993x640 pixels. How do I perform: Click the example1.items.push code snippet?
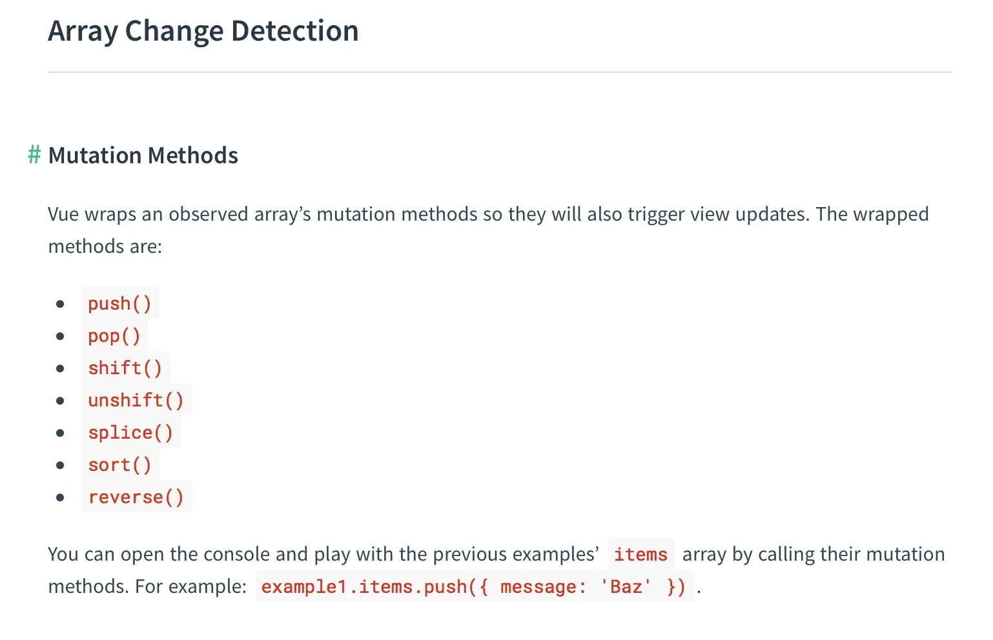[x=474, y=586]
